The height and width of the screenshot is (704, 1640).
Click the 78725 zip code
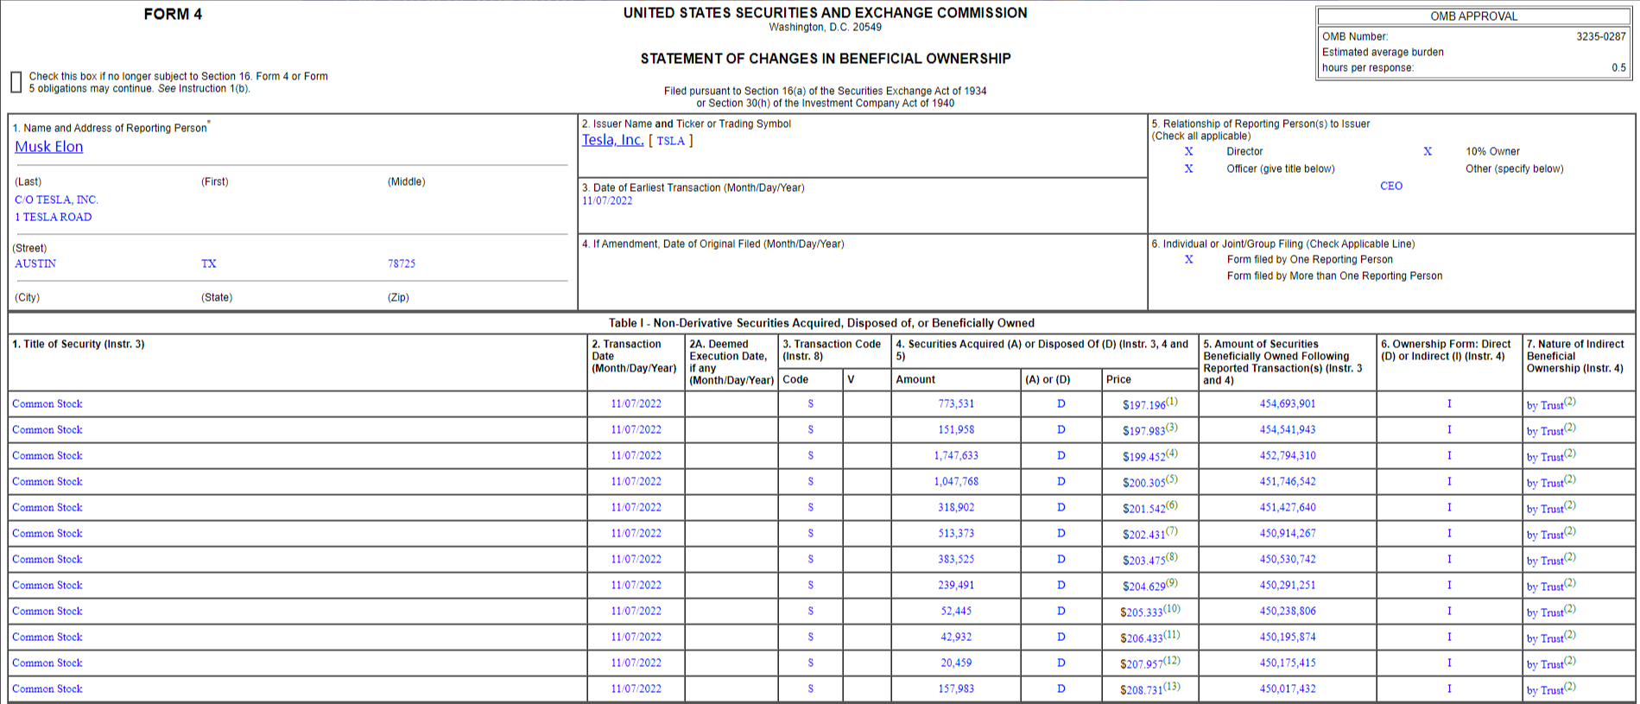pyautogui.click(x=401, y=263)
